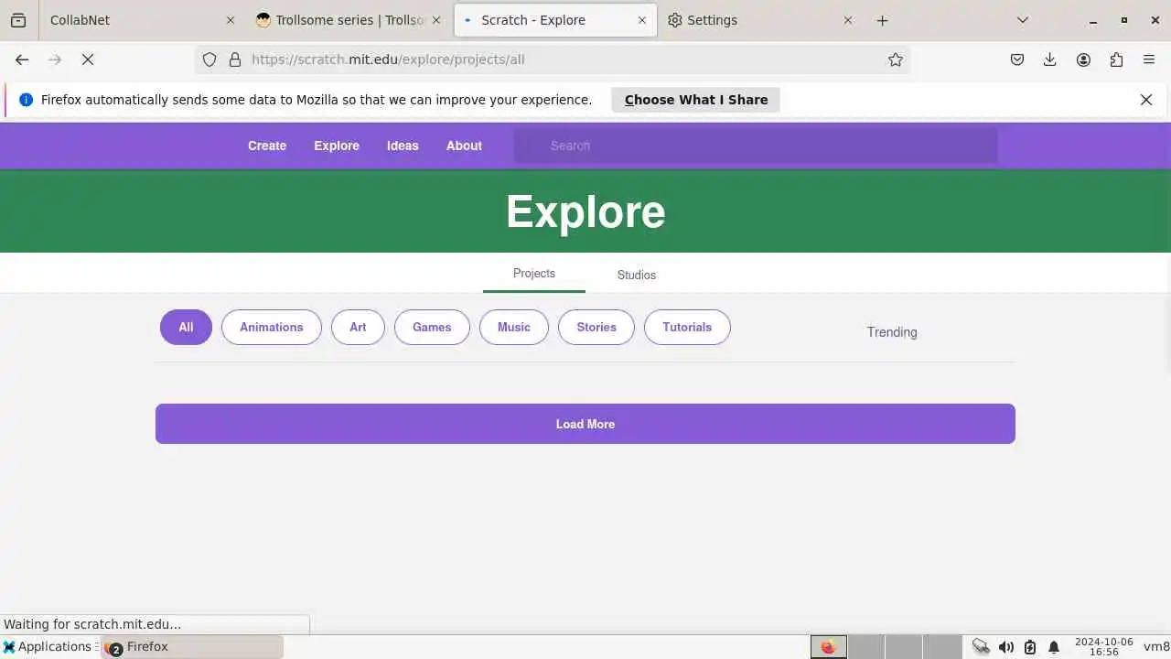
Task: Select the Art category filter
Action: click(358, 327)
